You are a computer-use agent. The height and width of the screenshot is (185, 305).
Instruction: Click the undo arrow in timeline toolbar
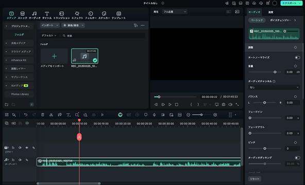26,115
